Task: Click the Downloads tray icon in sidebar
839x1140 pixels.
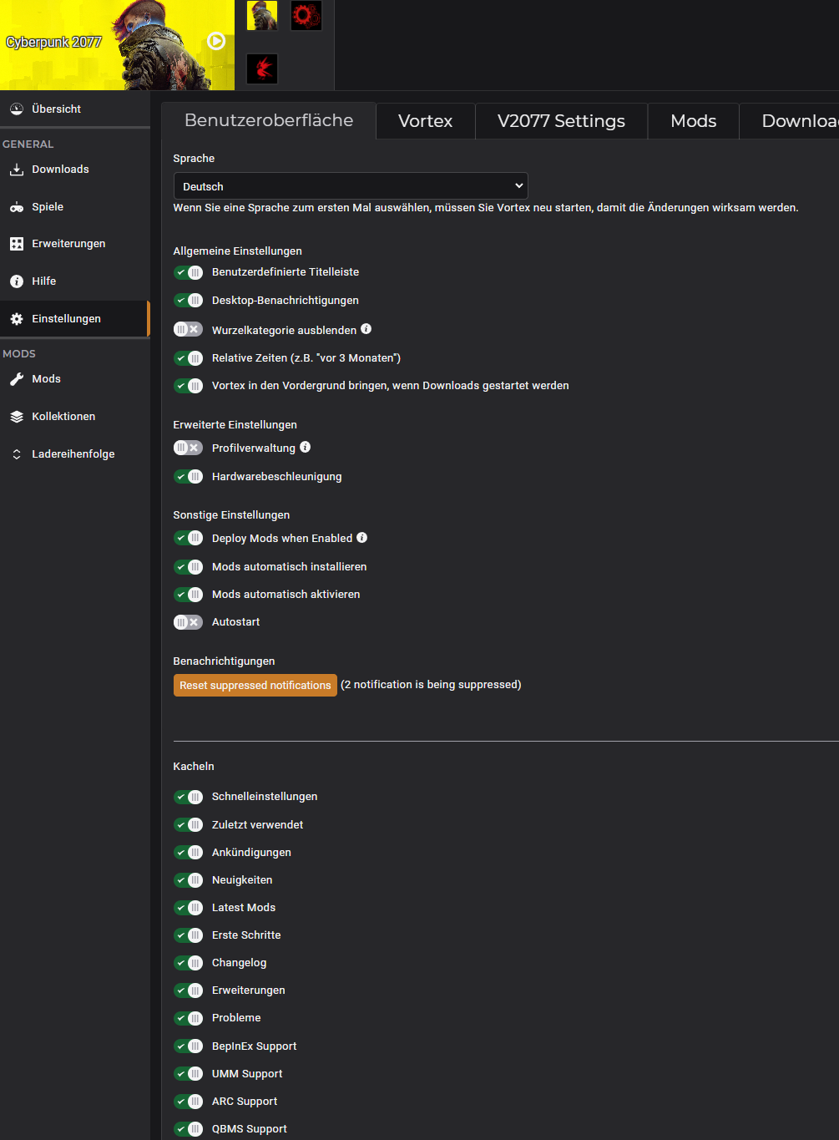Action: pyautogui.click(x=17, y=170)
